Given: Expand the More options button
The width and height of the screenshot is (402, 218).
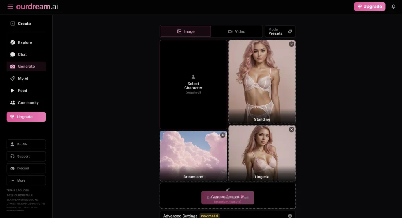Looking at the screenshot, I should 26,180.
